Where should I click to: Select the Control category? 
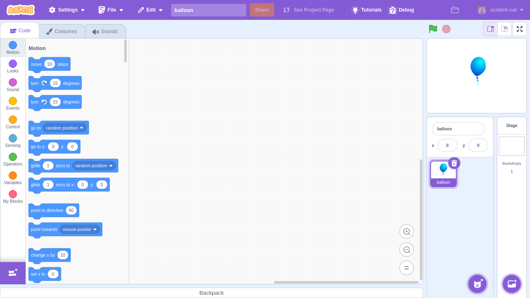[13, 123]
